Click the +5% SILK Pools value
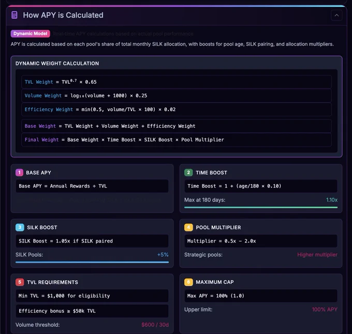The height and width of the screenshot is (334, 352). click(x=163, y=255)
